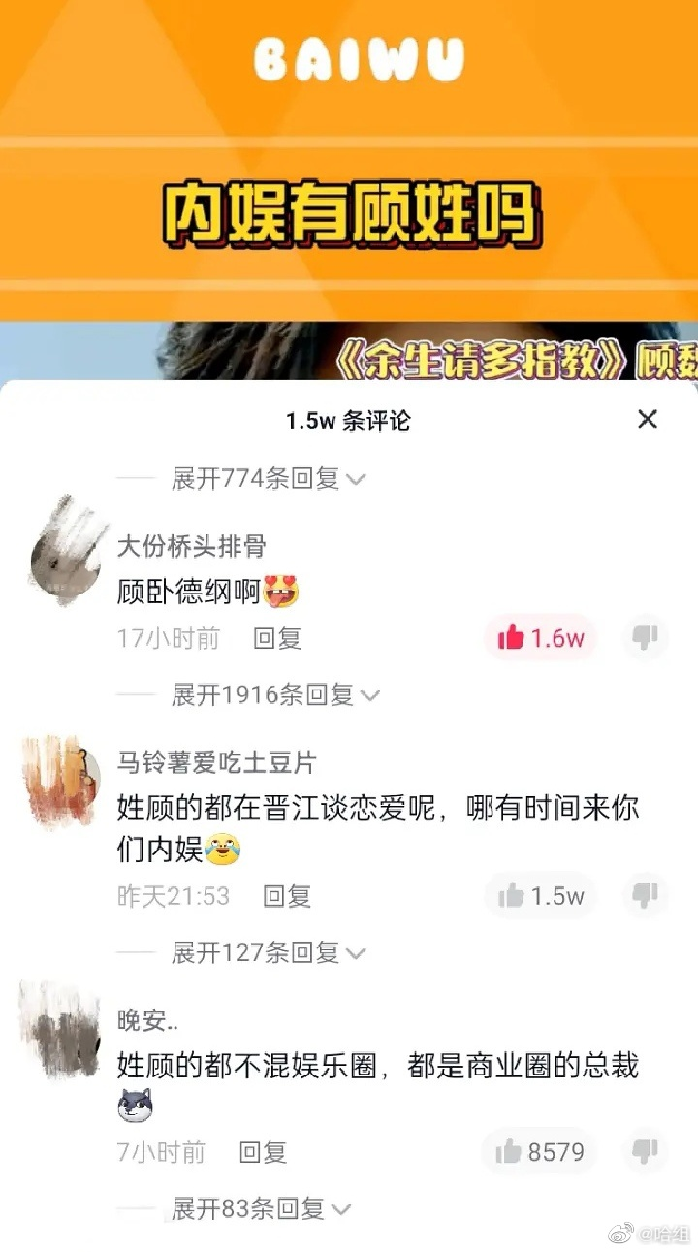Expand 1916 replies
Viewport: 698px width, 1252px height.
[275, 694]
